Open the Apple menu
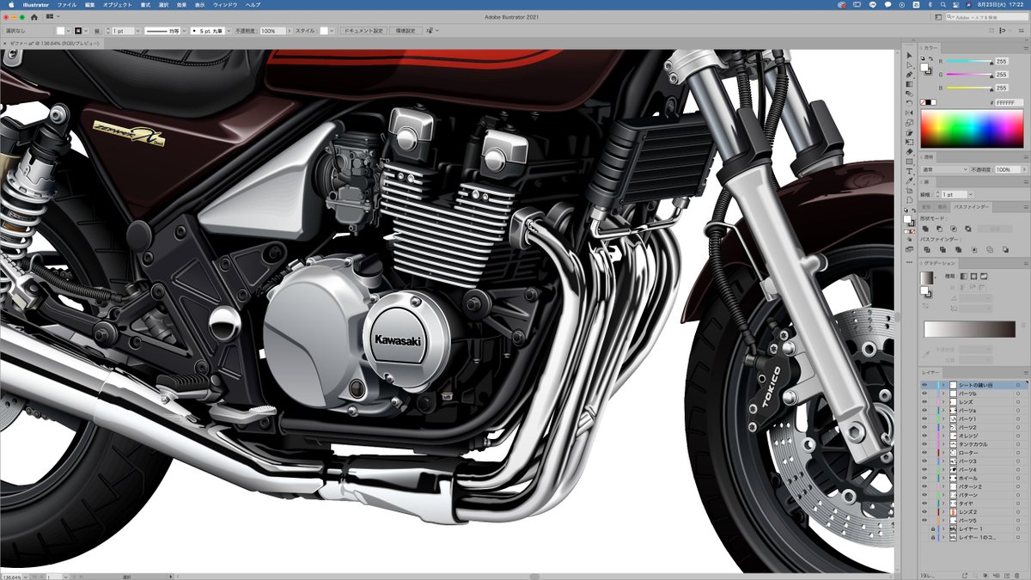The image size is (1031, 580). pos(11,4)
